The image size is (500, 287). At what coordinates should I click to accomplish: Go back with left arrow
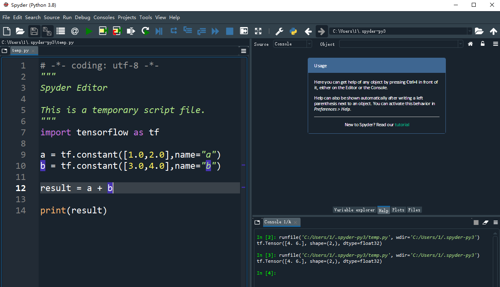pos(308,31)
